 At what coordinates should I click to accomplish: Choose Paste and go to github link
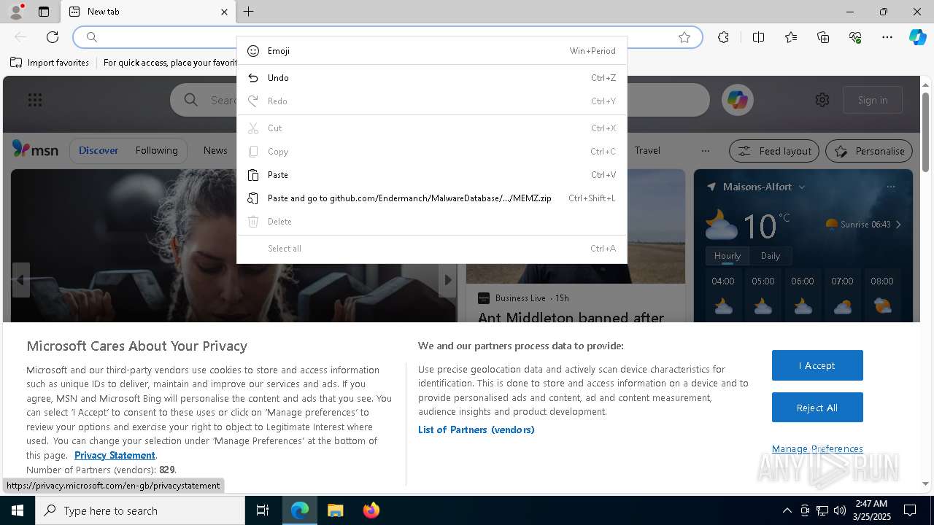(x=431, y=198)
